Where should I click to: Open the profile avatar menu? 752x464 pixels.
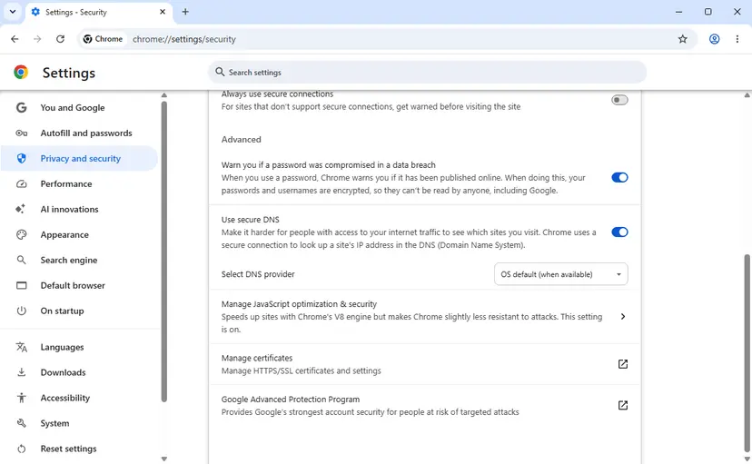tap(714, 39)
